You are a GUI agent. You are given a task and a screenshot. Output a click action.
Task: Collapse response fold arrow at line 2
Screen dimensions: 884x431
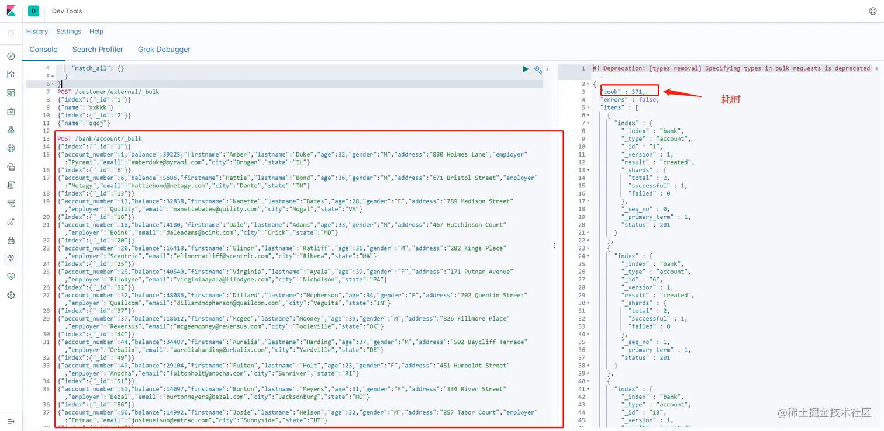589,84
